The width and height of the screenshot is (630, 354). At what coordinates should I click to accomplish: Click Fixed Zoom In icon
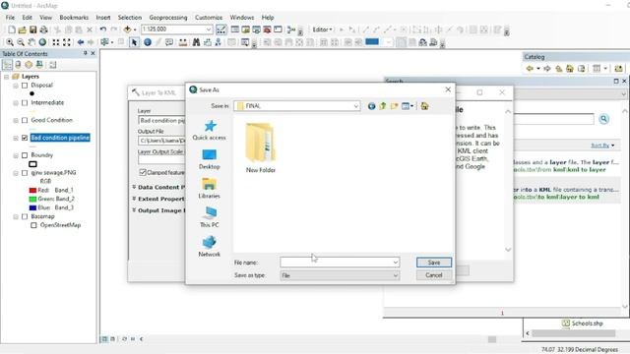(56, 42)
